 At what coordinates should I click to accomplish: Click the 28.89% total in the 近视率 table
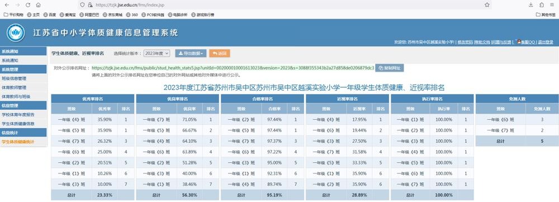[x=359, y=195]
